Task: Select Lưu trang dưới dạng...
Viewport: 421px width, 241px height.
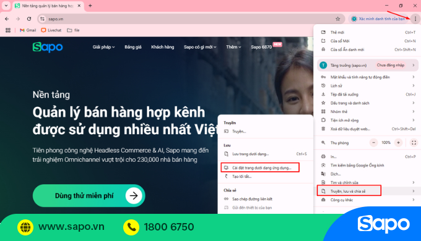Action: (x=265, y=154)
